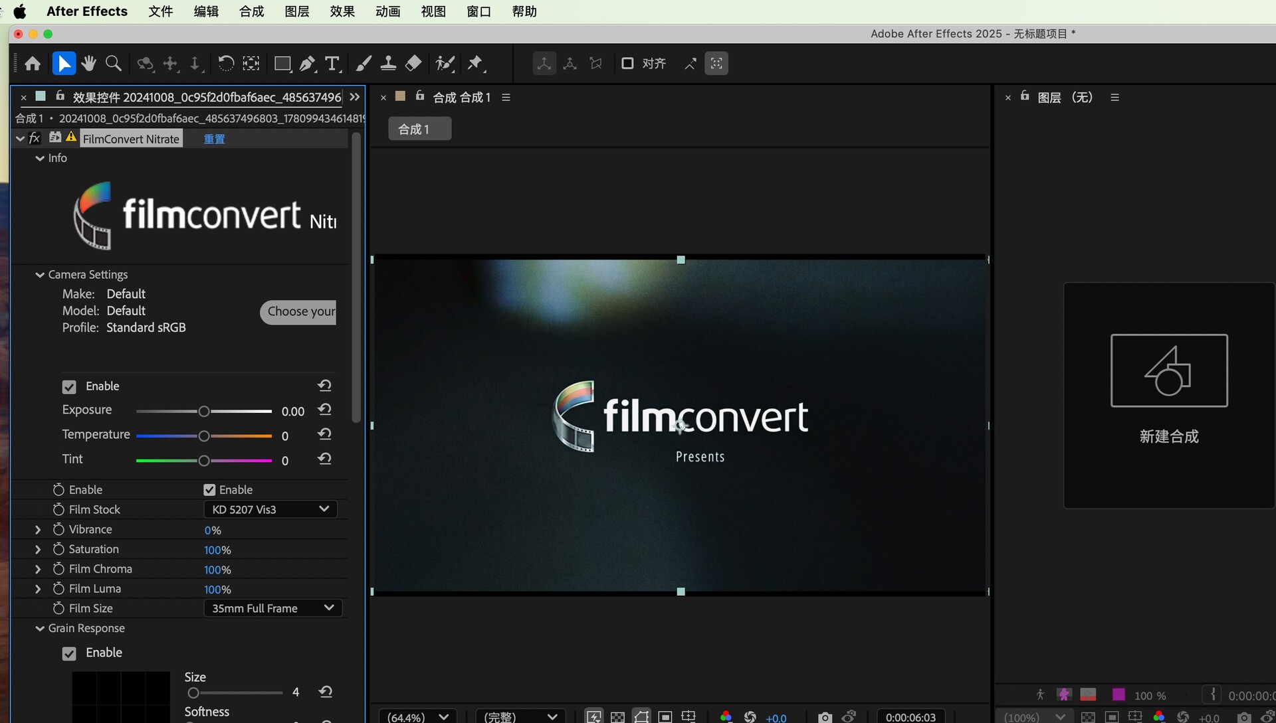
Task: Click the show channel RGB icon in viewer
Action: click(x=726, y=717)
